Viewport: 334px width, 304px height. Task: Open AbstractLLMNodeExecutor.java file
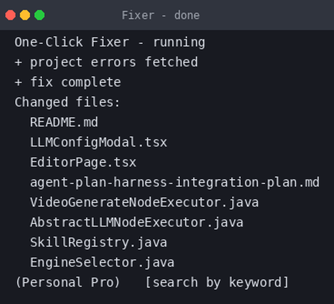pyautogui.click(x=137, y=223)
